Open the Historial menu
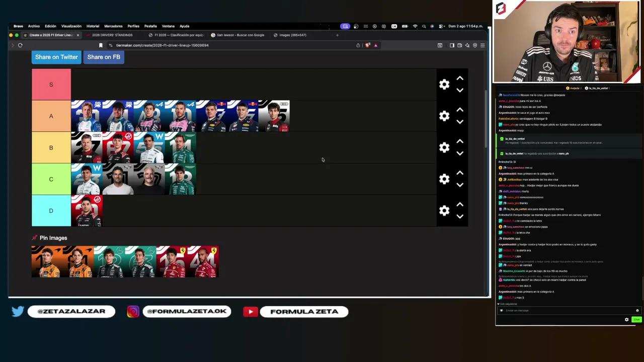Image resolution: width=644 pixels, height=362 pixels. pos(93,26)
